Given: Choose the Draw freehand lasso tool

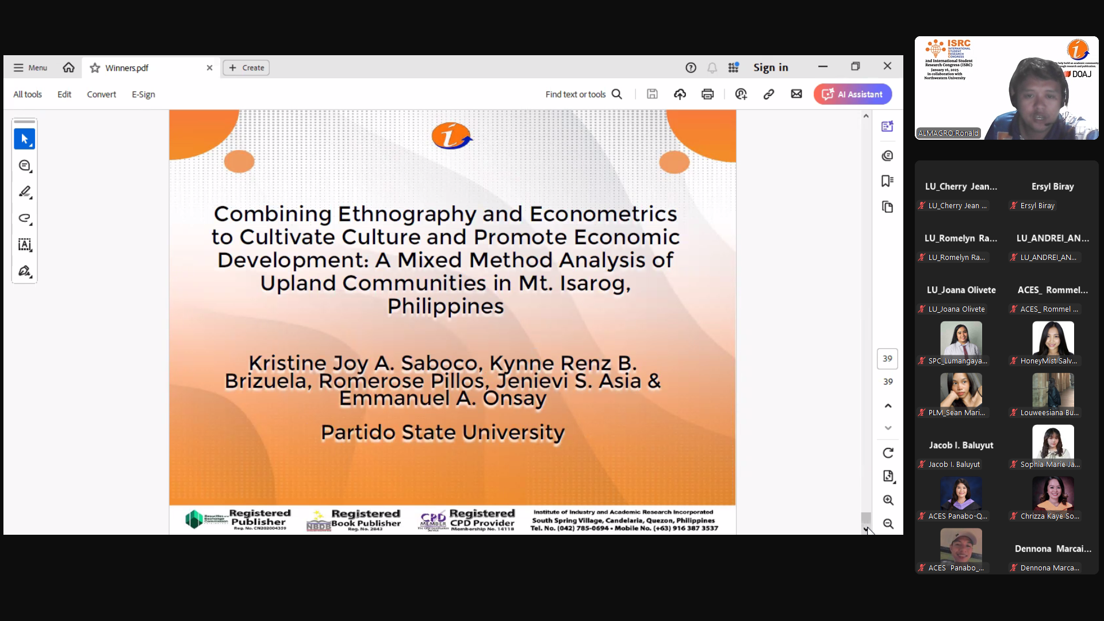Looking at the screenshot, I should pos(24,218).
